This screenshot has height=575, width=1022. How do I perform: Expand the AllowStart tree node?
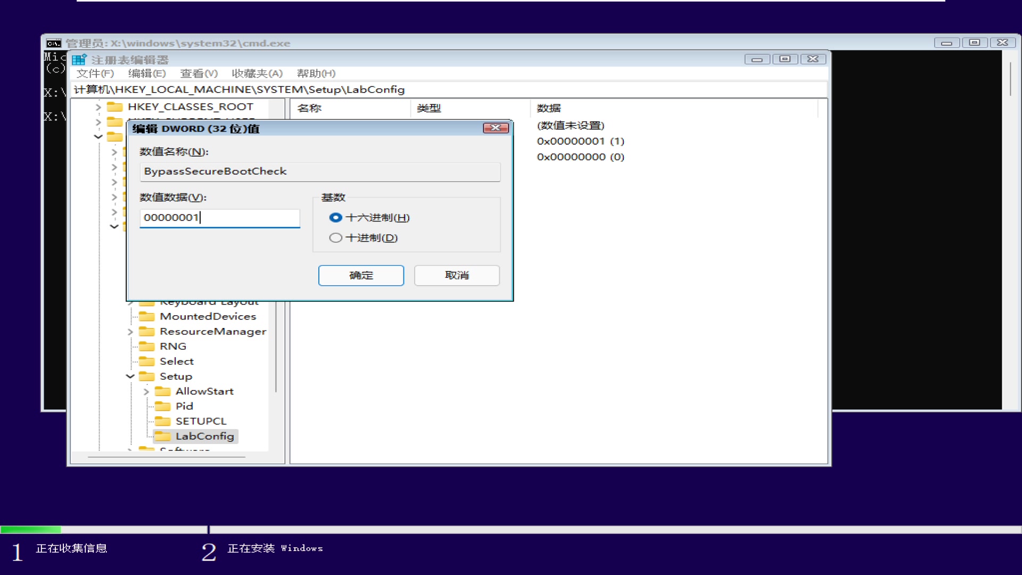coord(147,391)
